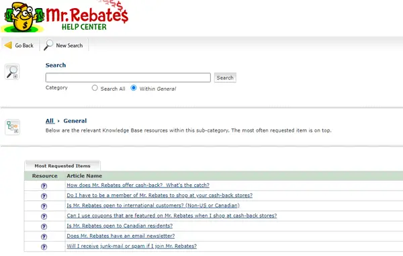Open 'junk-mail or spam' article link
The width and height of the screenshot is (403, 256).
[132, 246]
